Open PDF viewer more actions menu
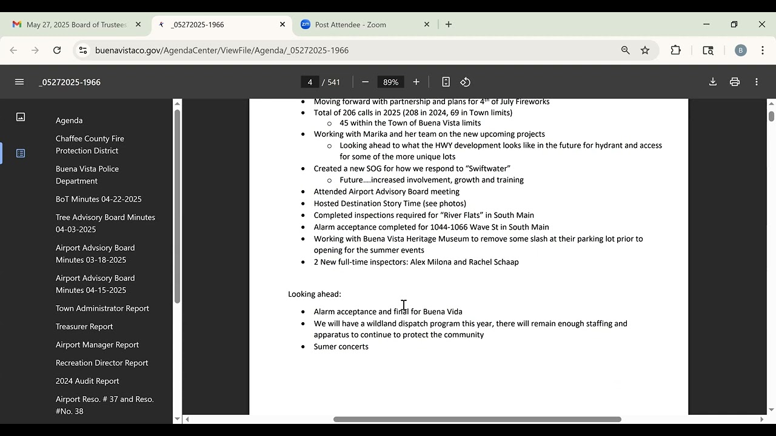 pos(757,82)
